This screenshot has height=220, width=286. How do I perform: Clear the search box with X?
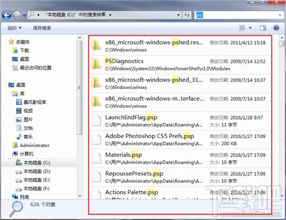[x=280, y=15]
